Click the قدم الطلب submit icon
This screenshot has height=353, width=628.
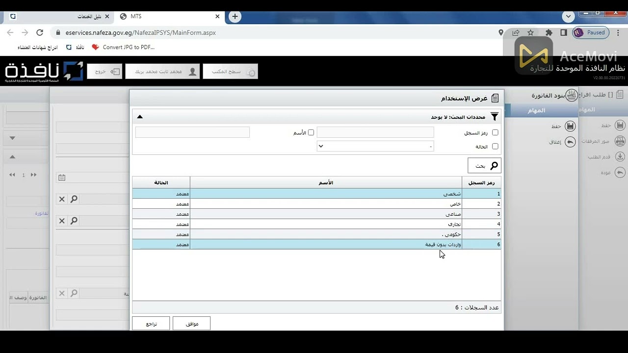pyautogui.click(x=620, y=156)
